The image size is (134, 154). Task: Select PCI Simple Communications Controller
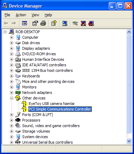60,109
